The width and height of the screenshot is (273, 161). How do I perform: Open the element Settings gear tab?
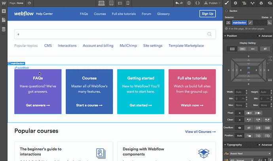click(x=235, y=3)
